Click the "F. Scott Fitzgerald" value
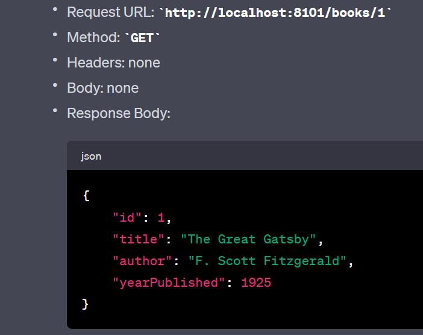Viewport: 423px width, 335px height. click(267, 261)
